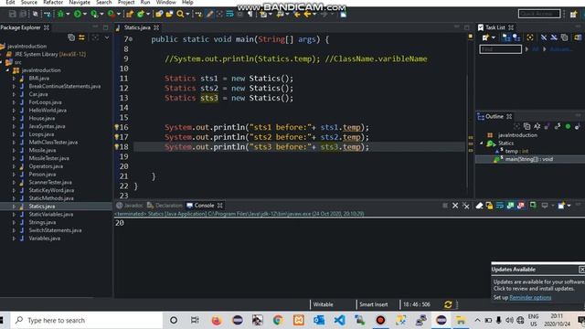Image resolution: width=585 pixels, height=329 pixels.
Task: Select main(String[]) : void in Outline
Action: (529, 159)
